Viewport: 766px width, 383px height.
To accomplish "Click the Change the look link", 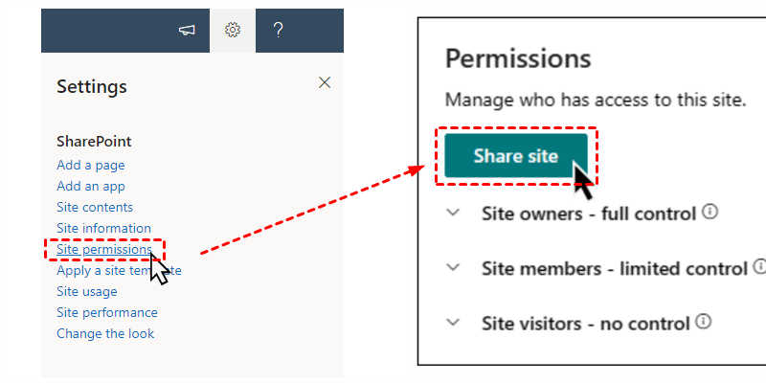I will pyautogui.click(x=105, y=333).
